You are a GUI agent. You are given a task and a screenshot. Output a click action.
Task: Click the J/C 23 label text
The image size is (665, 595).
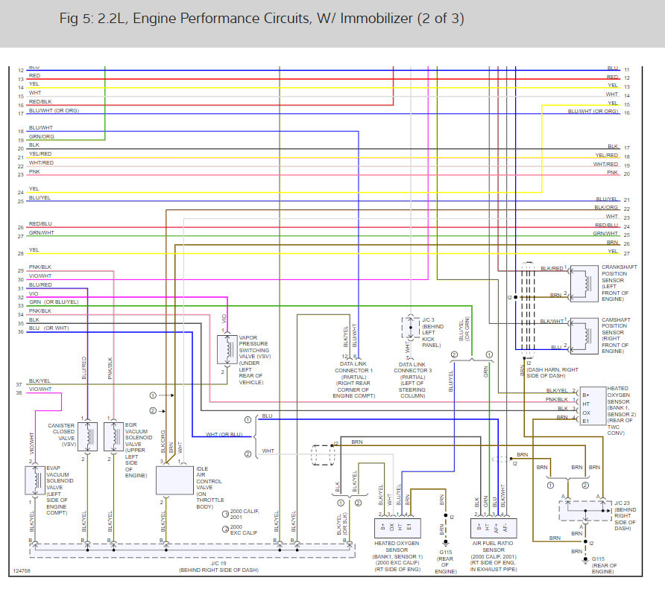point(625,516)
